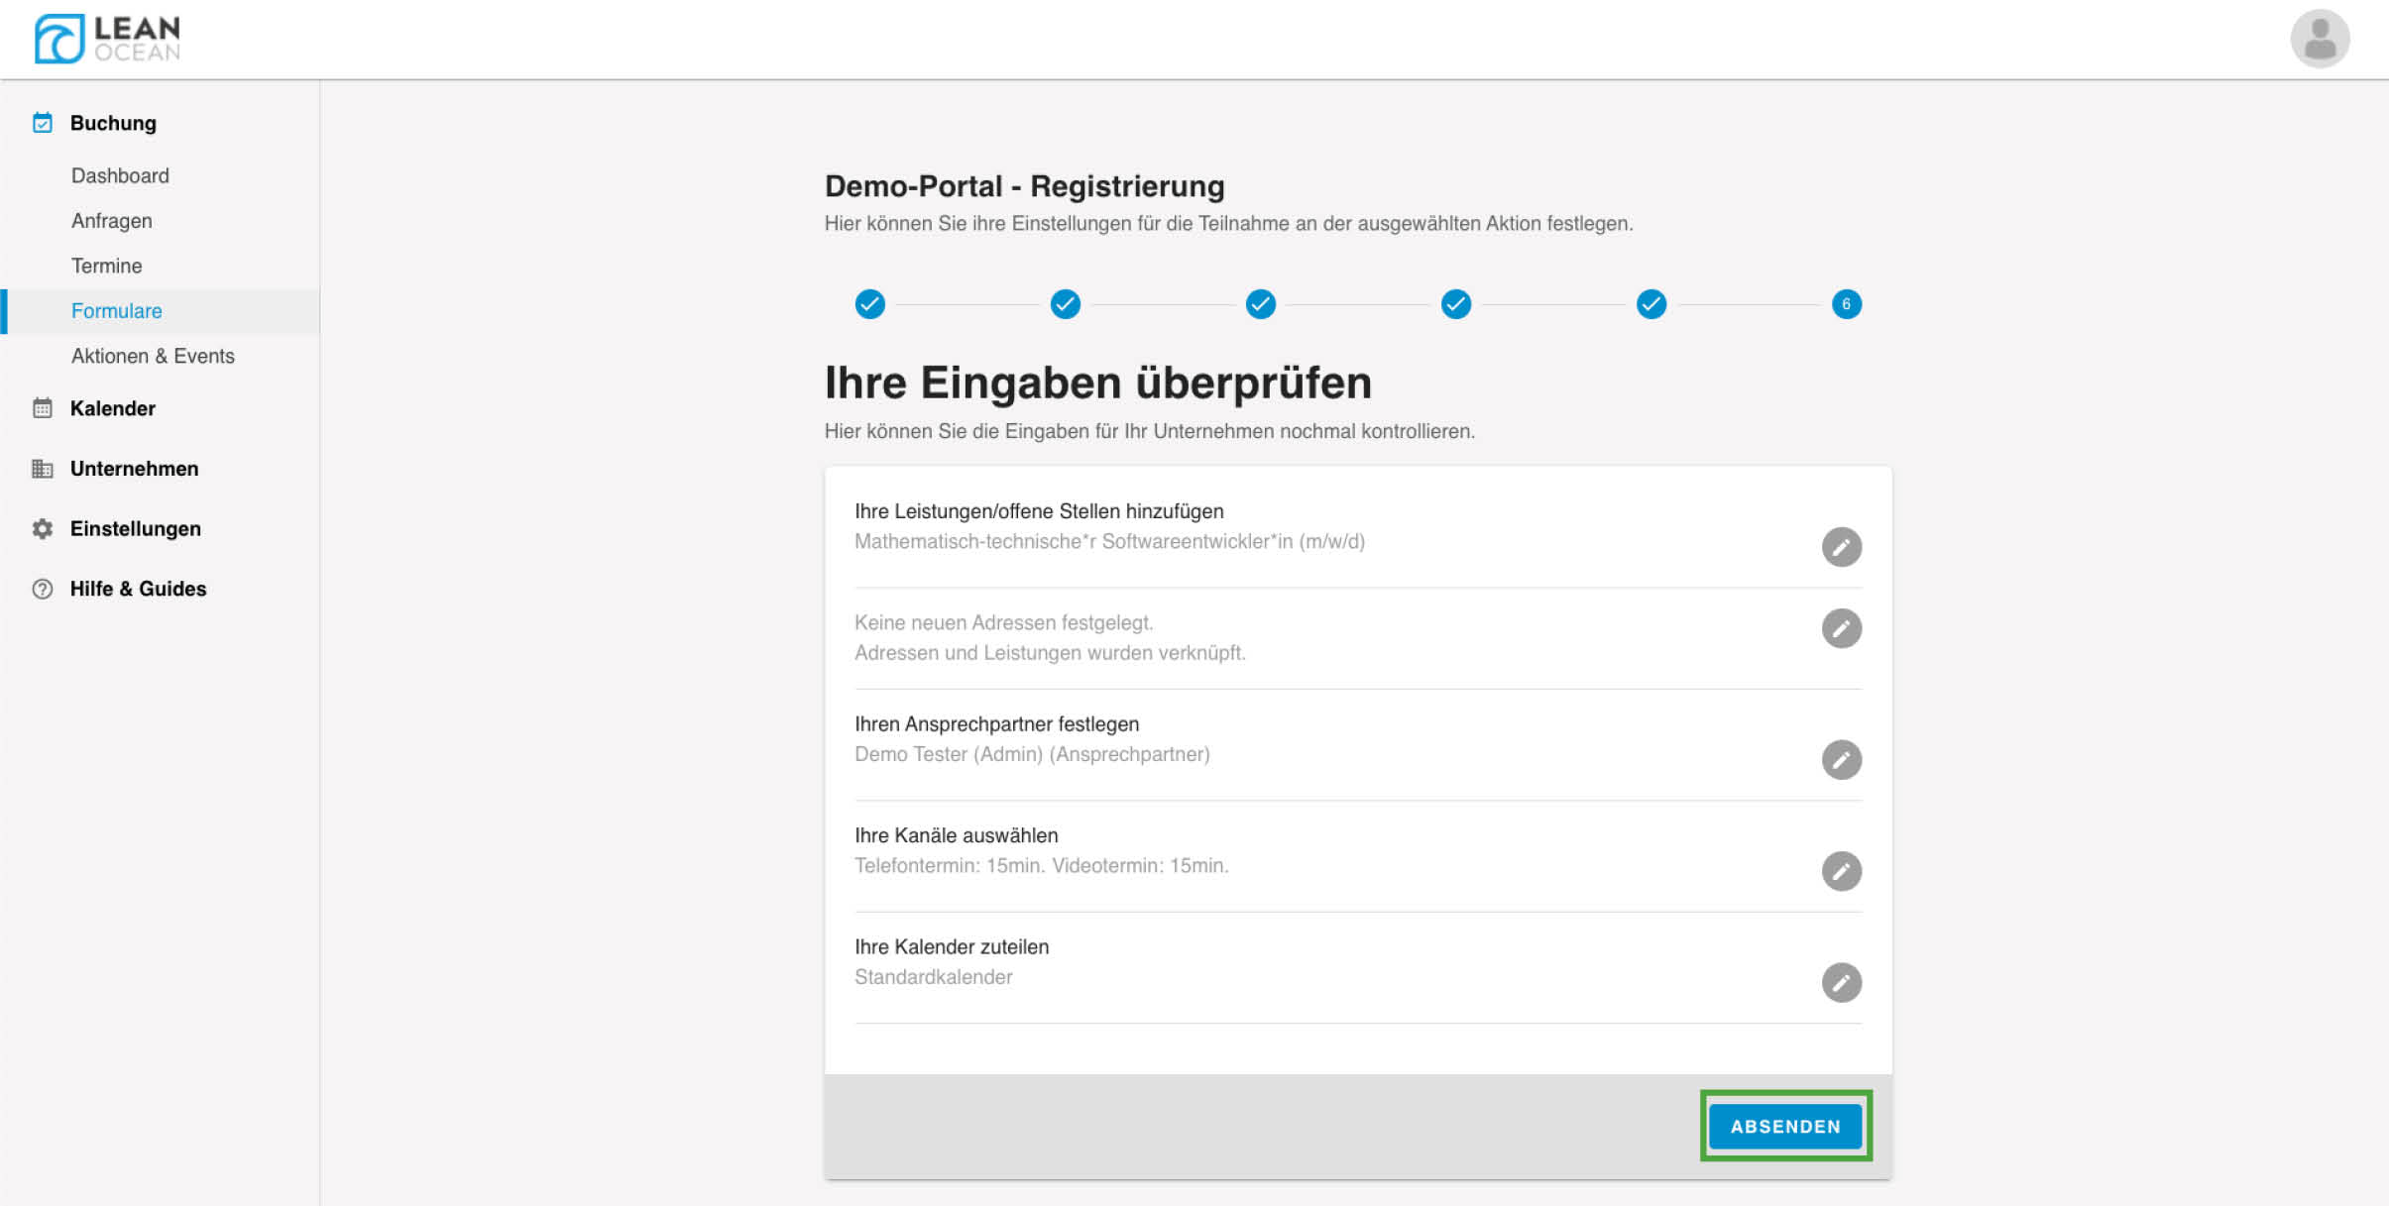The width and height of the screenshot is (2389, 1206).
Task: Open Anfragen in sidebar
Action: [111, 221]
